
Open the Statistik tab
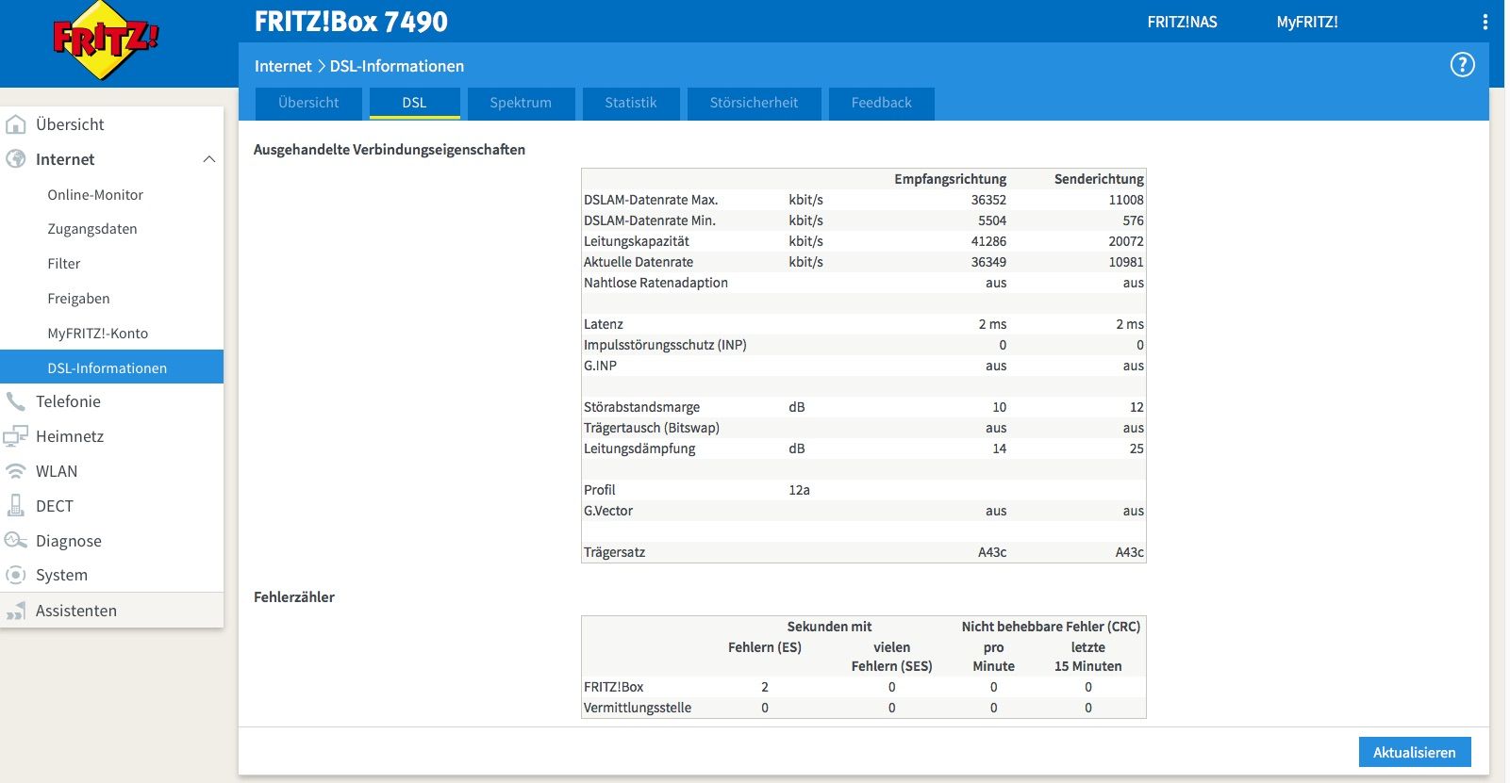tap(631, 103)
